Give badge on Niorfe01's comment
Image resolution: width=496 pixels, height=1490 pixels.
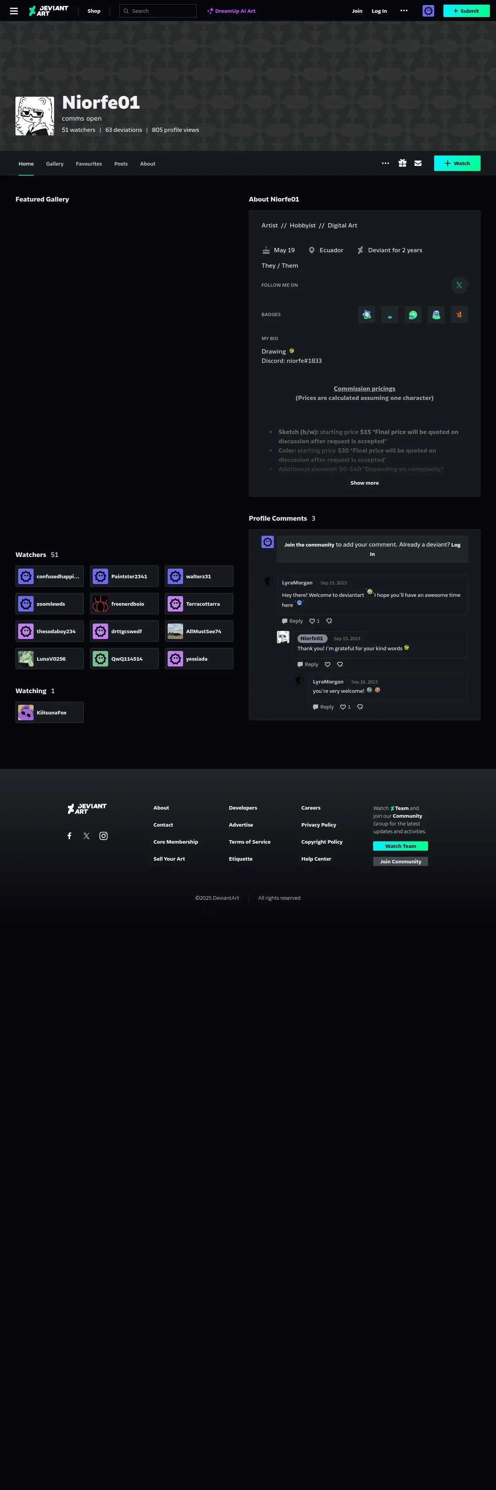click(340, 665)
